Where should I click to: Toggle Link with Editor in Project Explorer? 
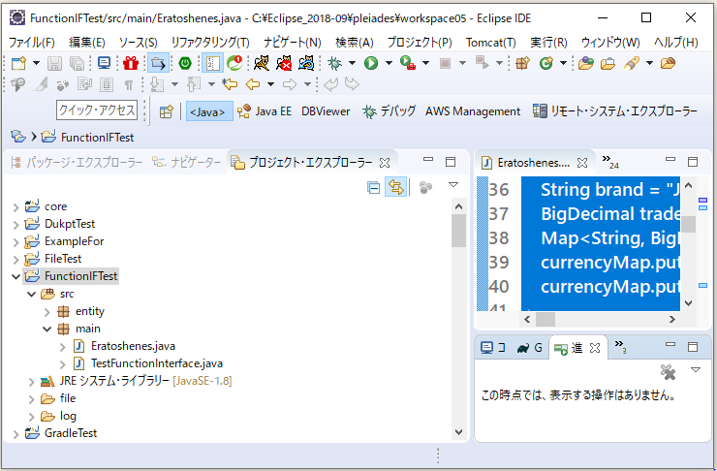[396, 187]
